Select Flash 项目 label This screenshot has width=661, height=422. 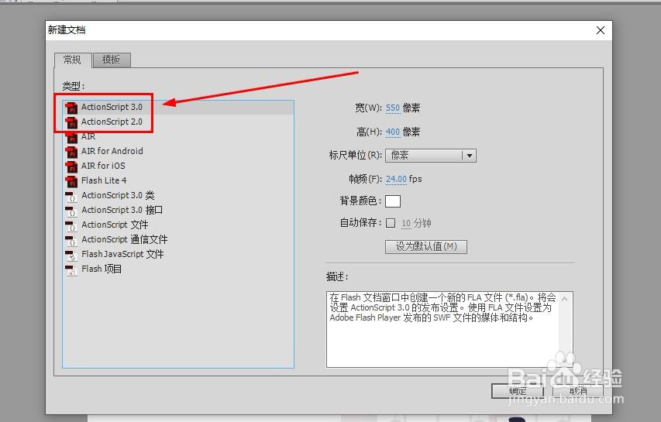pos(102,269)
